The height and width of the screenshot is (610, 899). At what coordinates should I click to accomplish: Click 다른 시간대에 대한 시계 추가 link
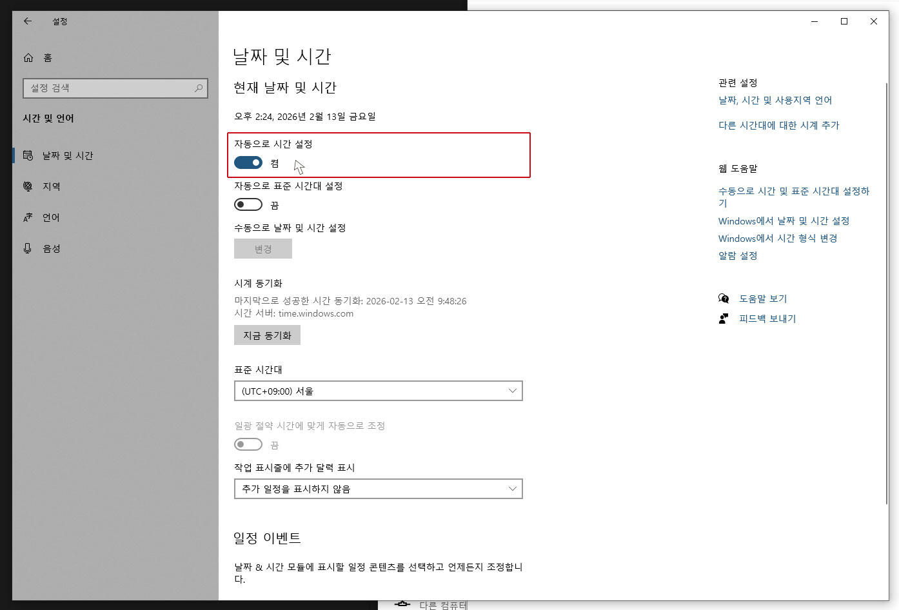point(778,125)
